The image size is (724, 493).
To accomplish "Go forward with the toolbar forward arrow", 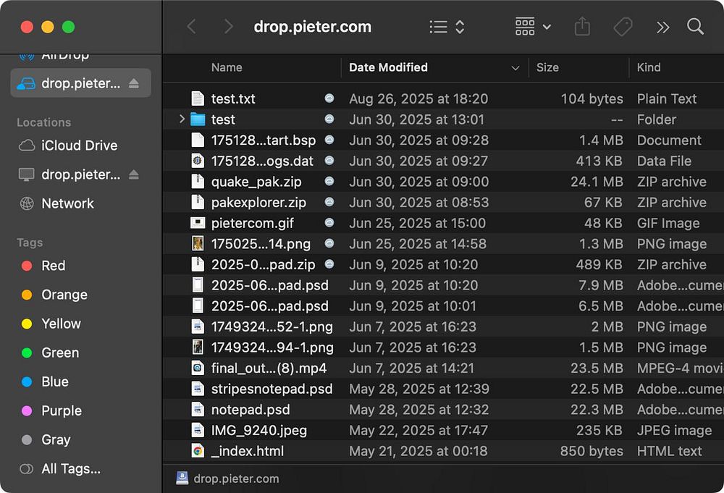I will [227, 27].
